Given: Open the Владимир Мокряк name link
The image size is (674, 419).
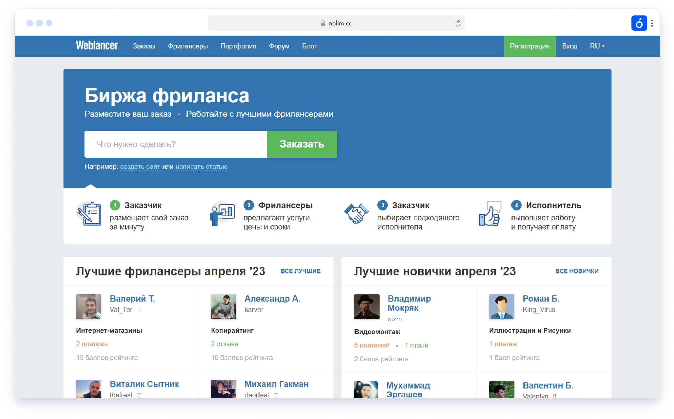Looking at the screenshot, I should (x=409, y=303).
